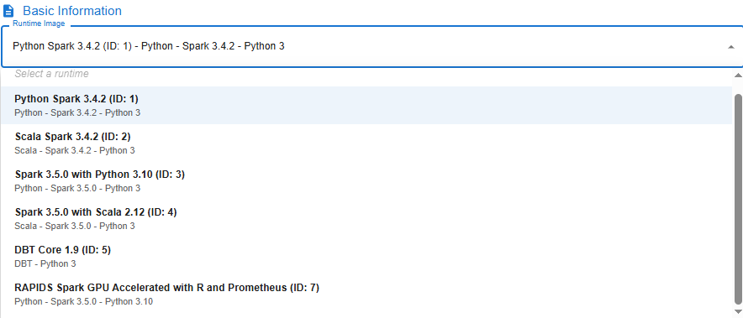Choose Scala Spark 3.4.2 (ID: 2) runtime
This screenshot has width=743, height=318.
[x=366, y=143]
